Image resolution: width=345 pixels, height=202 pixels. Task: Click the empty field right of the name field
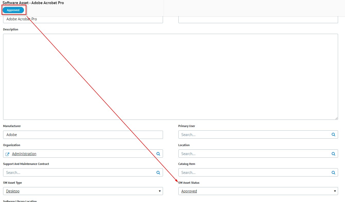[258, 19]
